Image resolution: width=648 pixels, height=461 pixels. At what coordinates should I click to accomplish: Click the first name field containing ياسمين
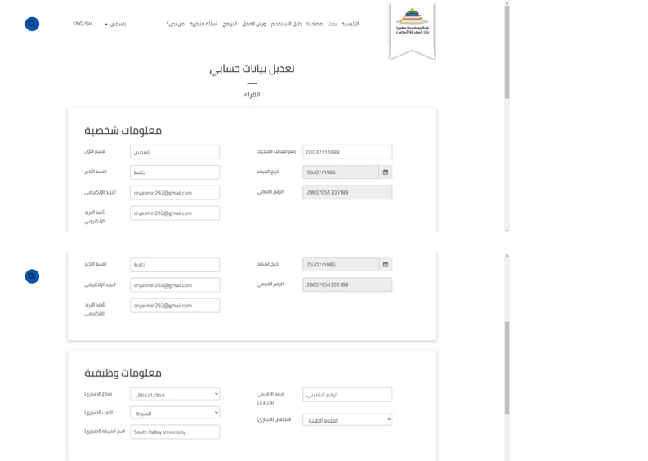(x=175, y=152)
